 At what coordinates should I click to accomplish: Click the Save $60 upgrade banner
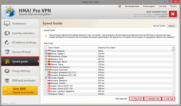(20, 91)
